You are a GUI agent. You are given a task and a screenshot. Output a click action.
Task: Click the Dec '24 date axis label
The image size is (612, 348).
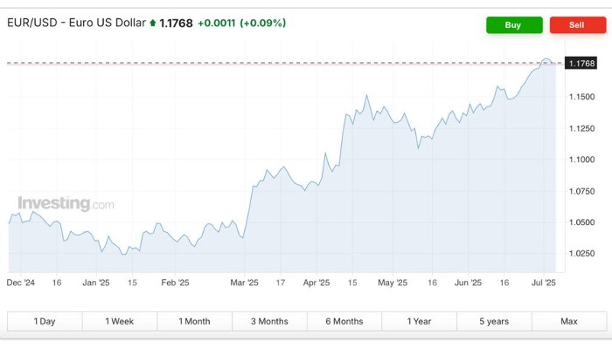pos(21,283)
